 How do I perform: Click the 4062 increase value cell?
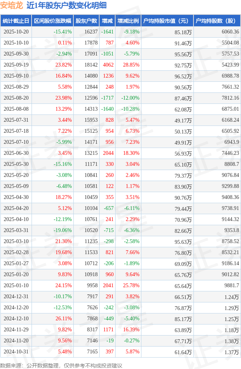(x=108, y=65)
